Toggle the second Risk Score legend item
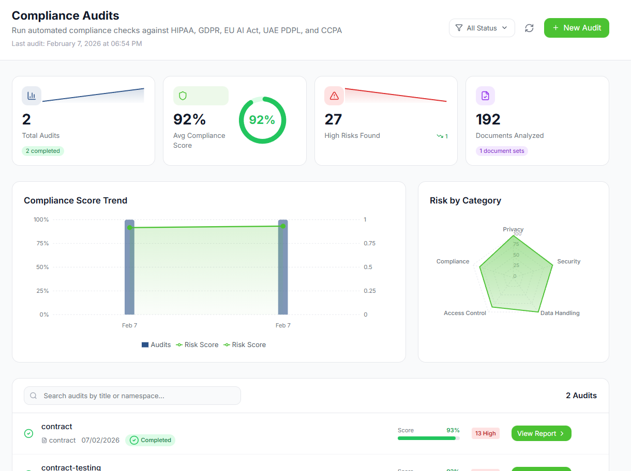The width and height of the screenshot is (631, 471). click(244, 344)
